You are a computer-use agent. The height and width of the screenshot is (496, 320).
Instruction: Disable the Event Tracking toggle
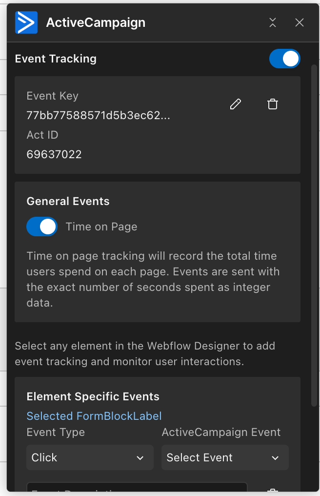[x=285, y=58]
